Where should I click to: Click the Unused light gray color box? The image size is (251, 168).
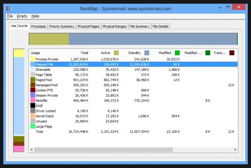pos(33,121)
